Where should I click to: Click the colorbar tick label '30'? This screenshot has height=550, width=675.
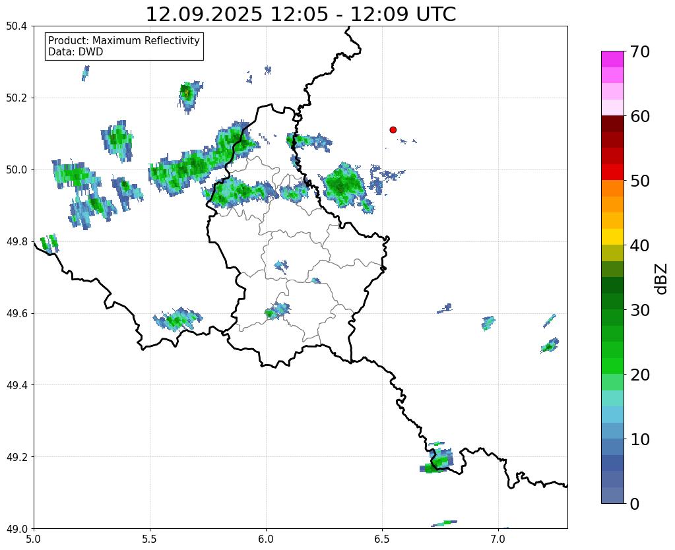[640, 310]
